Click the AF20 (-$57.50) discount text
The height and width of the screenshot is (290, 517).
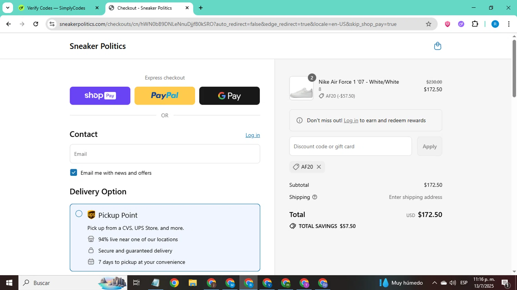click(x=340, y=96)
